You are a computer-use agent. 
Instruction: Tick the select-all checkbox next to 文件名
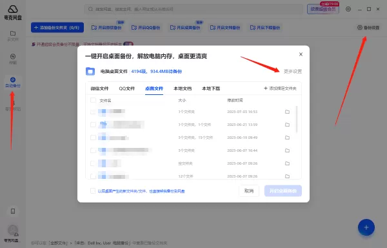[93, 100]
